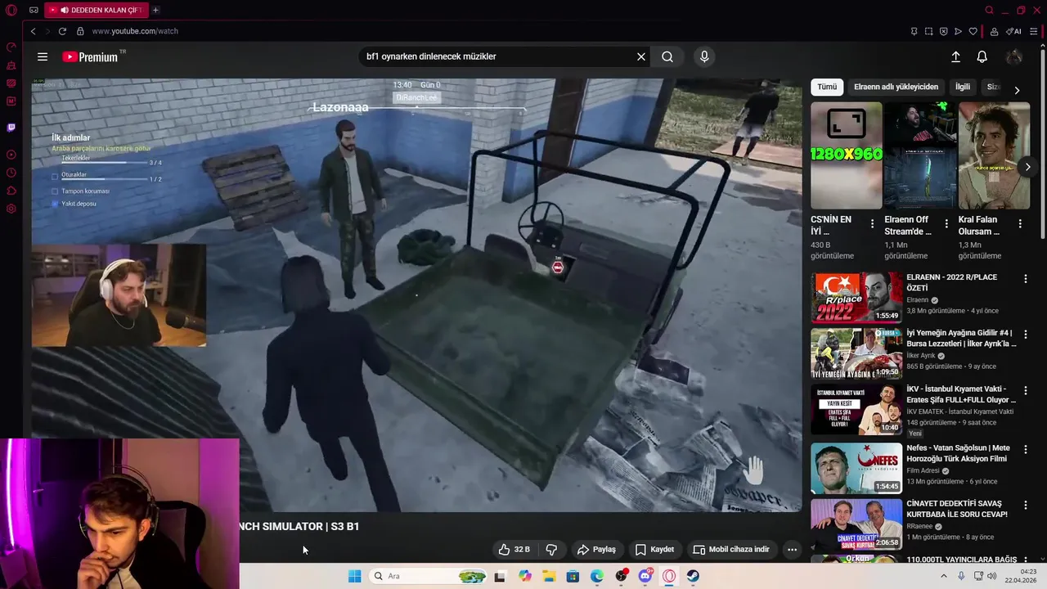
Task: Open a new browser tab
Action: (155, 10)
